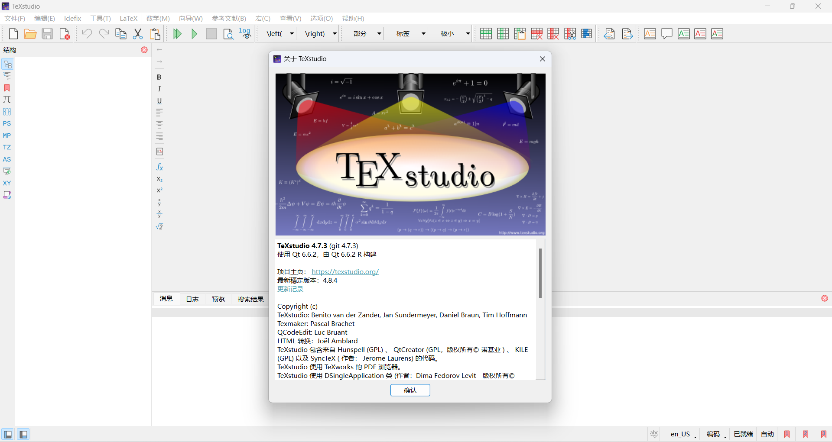Expand the \right) delimiter dropdown
Viewport: 832px width, 442px height.
click(x=335, y=34)
